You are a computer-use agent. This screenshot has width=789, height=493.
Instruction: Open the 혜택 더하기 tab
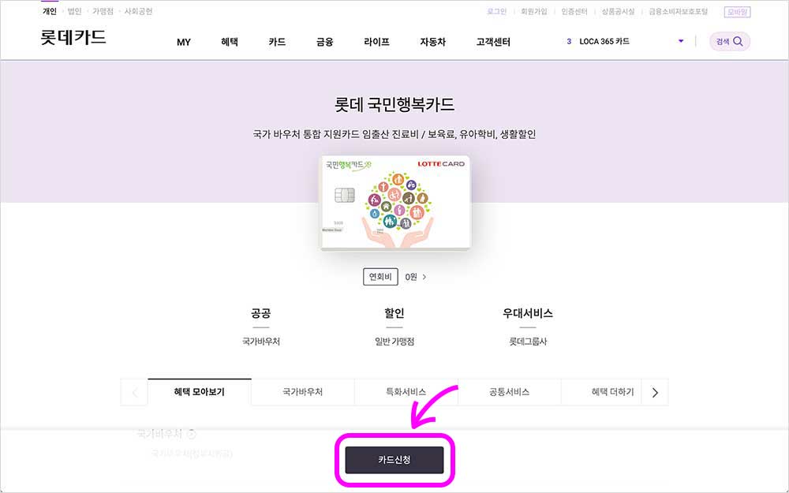(x=611, y=391)
